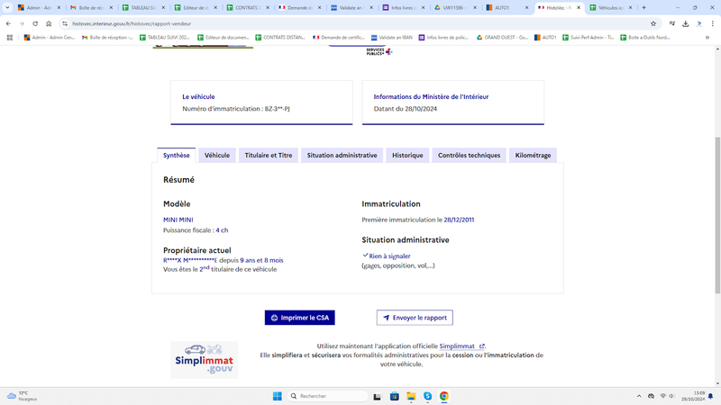This screenshot has height=405, width=721.
Task: Click the browser forward arrow
Action: click(x=22, y=23)
